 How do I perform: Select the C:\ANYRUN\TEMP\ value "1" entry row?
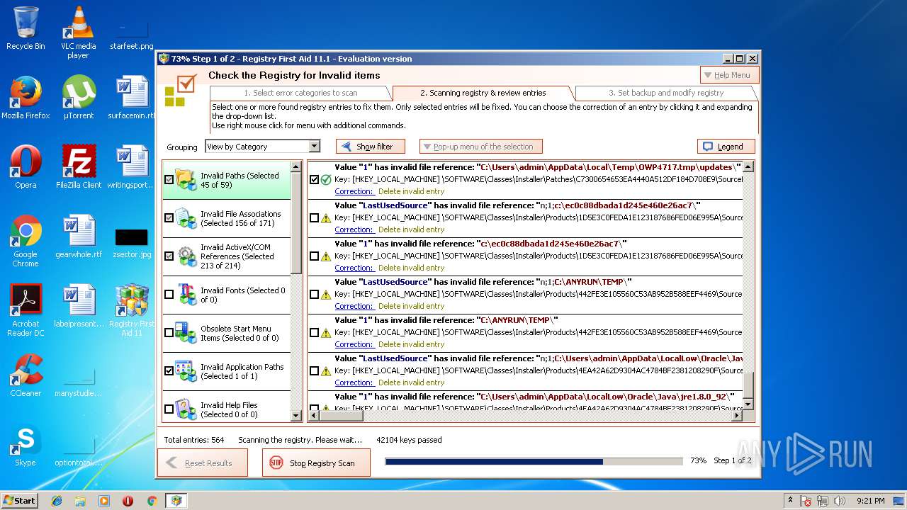[x=524, y=333]
